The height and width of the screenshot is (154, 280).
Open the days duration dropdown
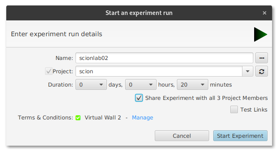pos(91,84)
